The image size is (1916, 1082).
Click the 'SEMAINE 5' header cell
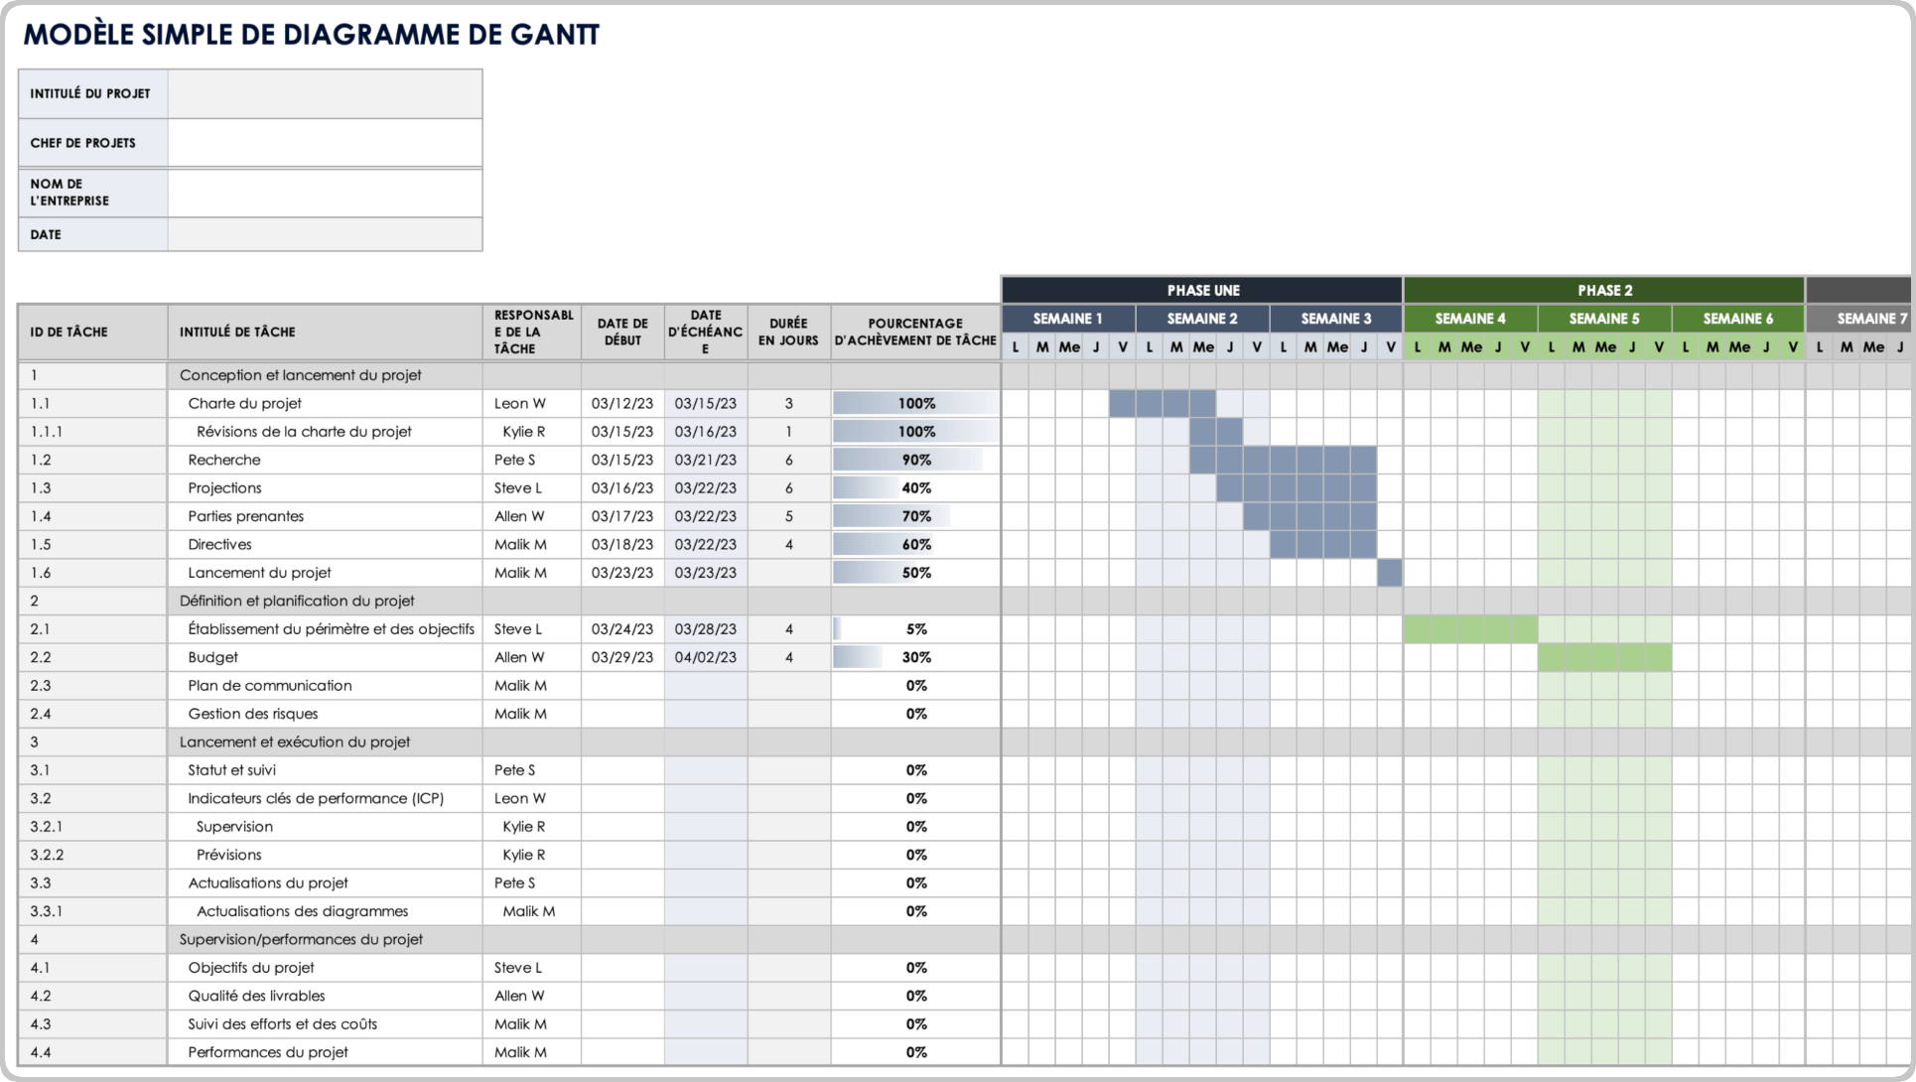1604,319
